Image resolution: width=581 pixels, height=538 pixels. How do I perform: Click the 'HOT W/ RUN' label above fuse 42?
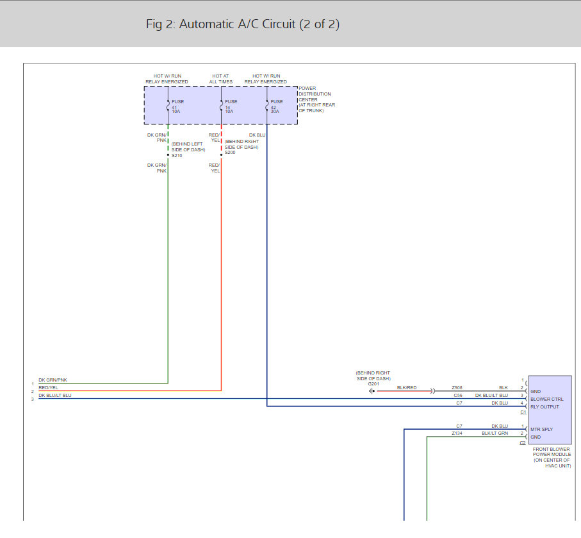pyautogui.click(x=266, y=76)
